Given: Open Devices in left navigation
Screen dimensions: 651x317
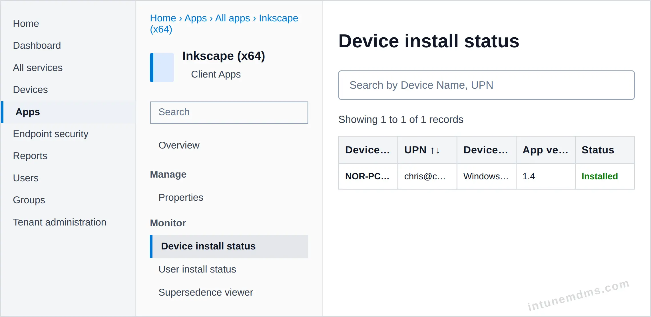Looking at the screenshot, I should (x=30, y=90).
